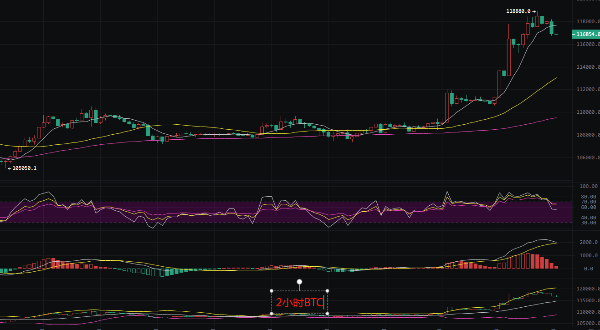Place cursor in the red 2小时BTC text
Screen dimensions: 600x330
pos(299,303)
